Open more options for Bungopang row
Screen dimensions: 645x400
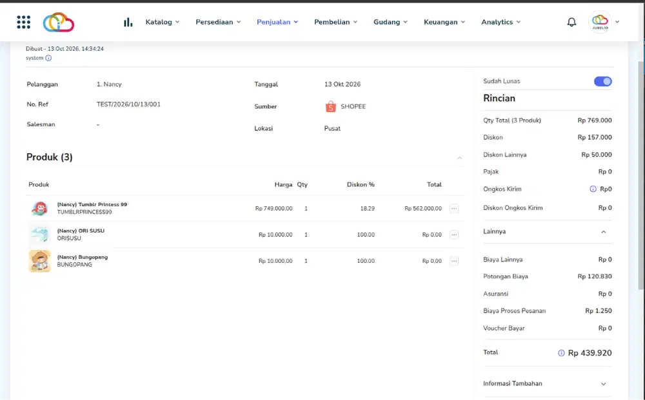pyautogui.click(x=453, y=261)
